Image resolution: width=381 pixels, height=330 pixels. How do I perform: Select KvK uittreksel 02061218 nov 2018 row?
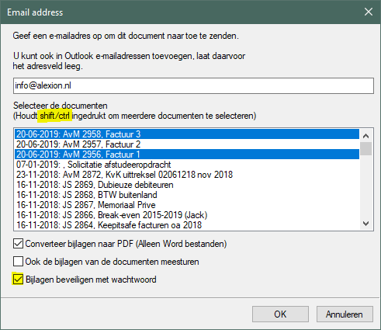click(187, 175)
